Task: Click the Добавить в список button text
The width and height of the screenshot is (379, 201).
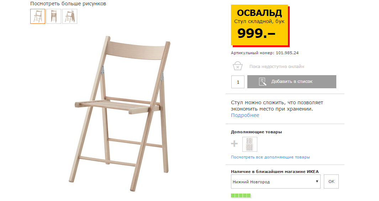Action: [x=292, y=82]
